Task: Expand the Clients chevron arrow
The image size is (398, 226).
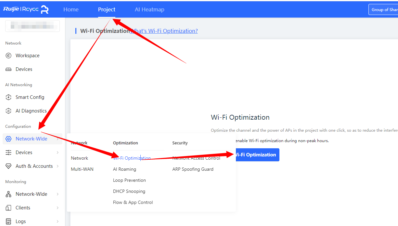Action: [58, 208]
